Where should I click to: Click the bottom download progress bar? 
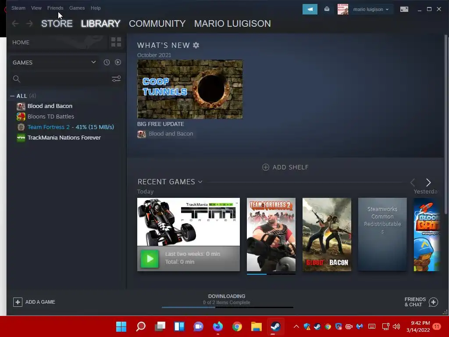(x=228, y=307)
